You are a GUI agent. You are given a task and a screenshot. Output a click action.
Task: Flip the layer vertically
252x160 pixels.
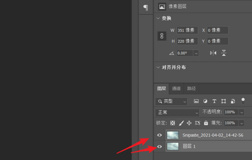point(224,53)
